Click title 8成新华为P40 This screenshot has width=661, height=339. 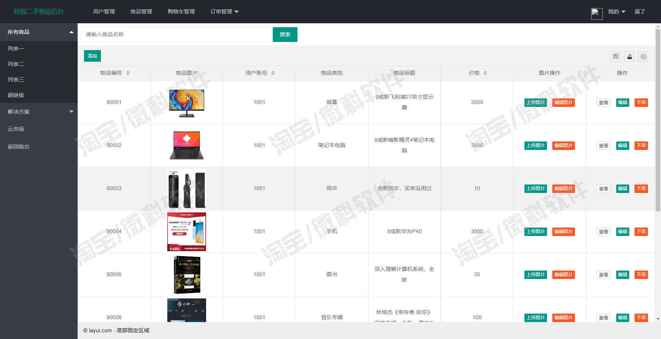click(404, 231)
